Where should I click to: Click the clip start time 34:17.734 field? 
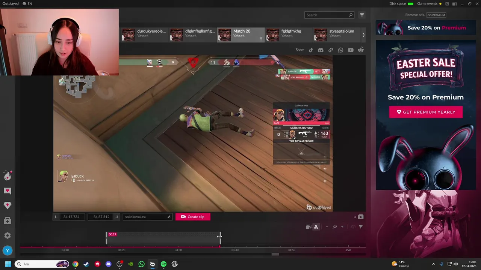69,217
